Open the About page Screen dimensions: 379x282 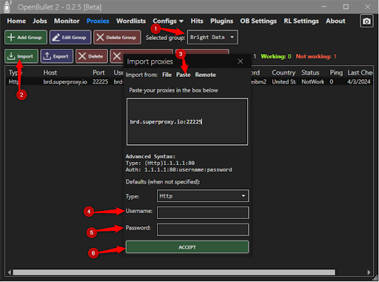335,21
